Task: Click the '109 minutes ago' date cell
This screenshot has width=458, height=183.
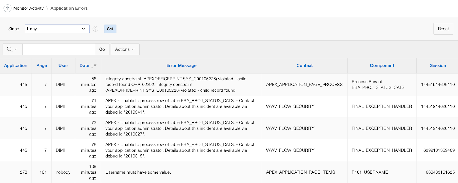Action: tap(89, 172)
